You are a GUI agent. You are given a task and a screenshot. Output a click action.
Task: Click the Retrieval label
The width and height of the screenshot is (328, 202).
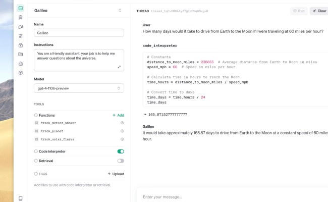[x=46, y=161]
